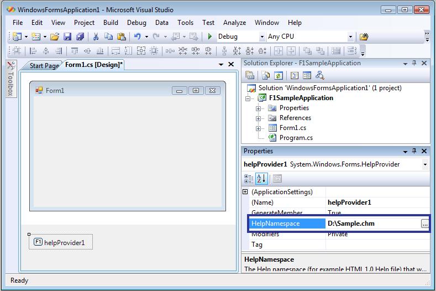Screen dimensions: 436x291
Task: Expand the Form1.cs node
Action: click(258, 128)
